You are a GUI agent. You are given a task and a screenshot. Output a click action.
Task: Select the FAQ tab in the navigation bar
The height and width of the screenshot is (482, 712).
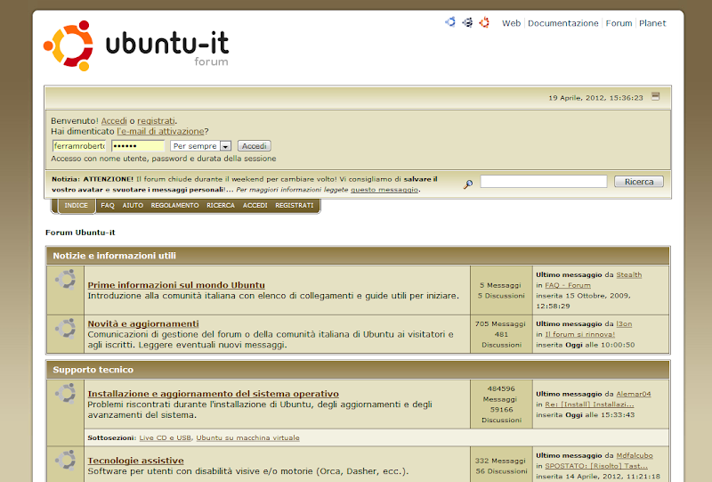[108, 205]
